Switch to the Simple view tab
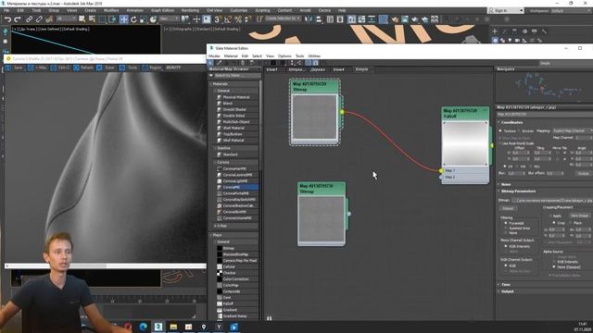This screenshot has height=333, width=593. (x=361, y=69)
